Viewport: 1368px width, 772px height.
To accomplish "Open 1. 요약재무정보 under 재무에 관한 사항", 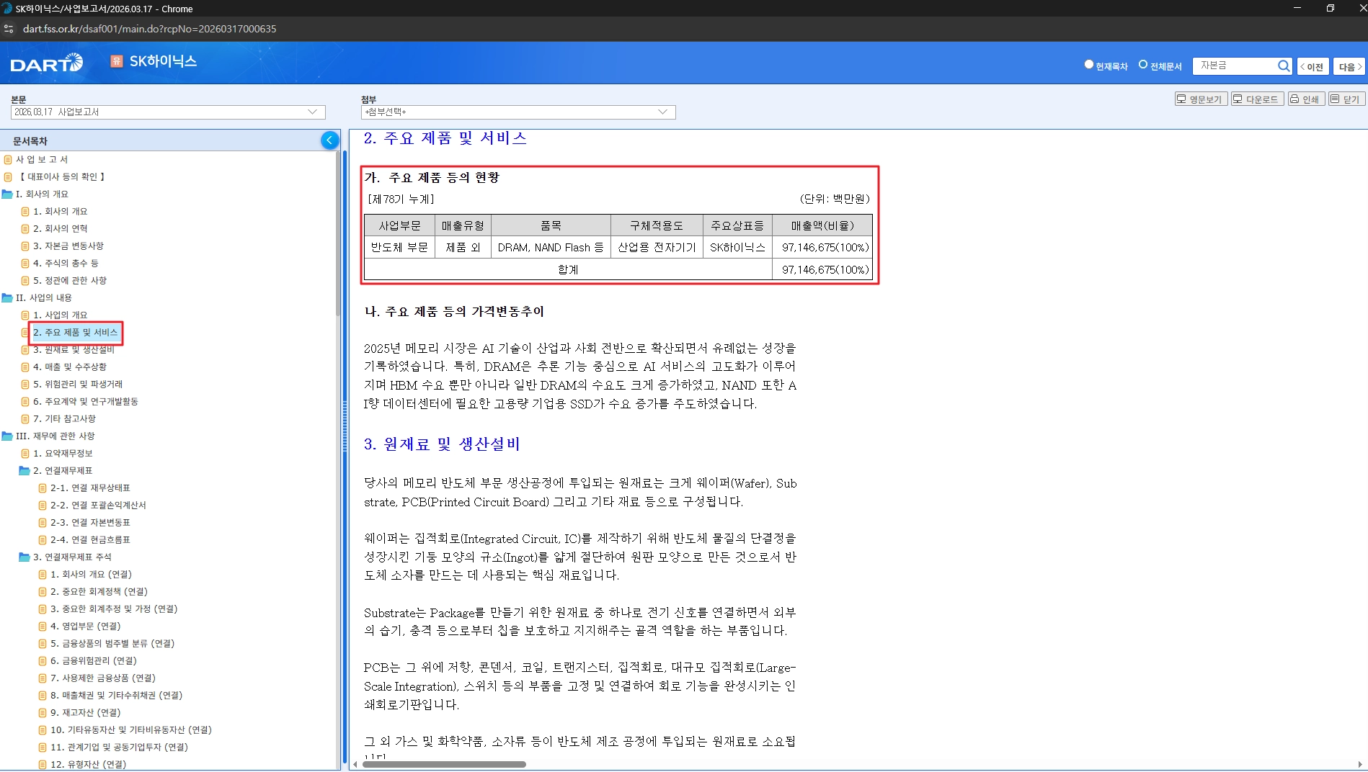I will [62, 453].
